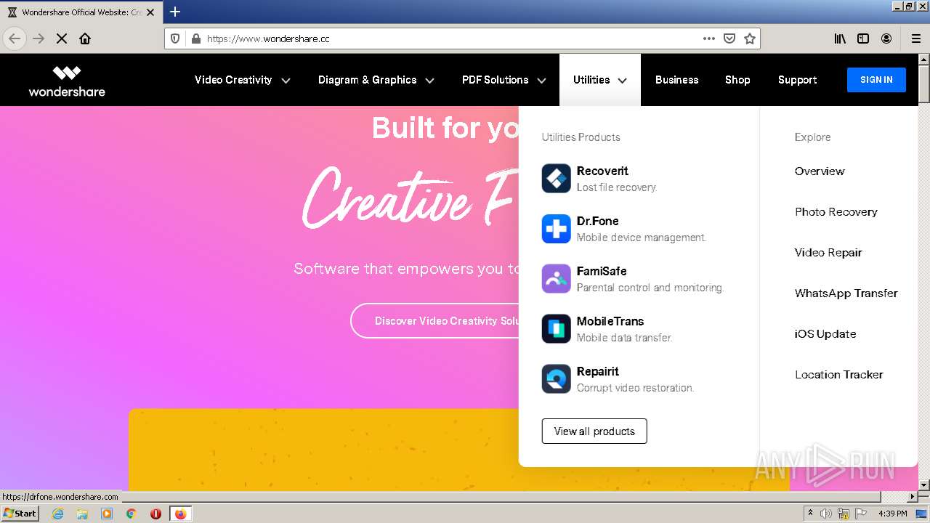The width and height of the screenshot is (930, 523).
Task: Click the FamiSafe product name
Action: click(x=602, y=271)
